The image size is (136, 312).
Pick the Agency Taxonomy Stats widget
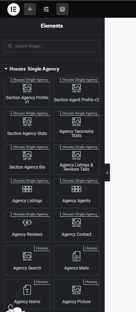pyautogui.click(x=76, y=126)
